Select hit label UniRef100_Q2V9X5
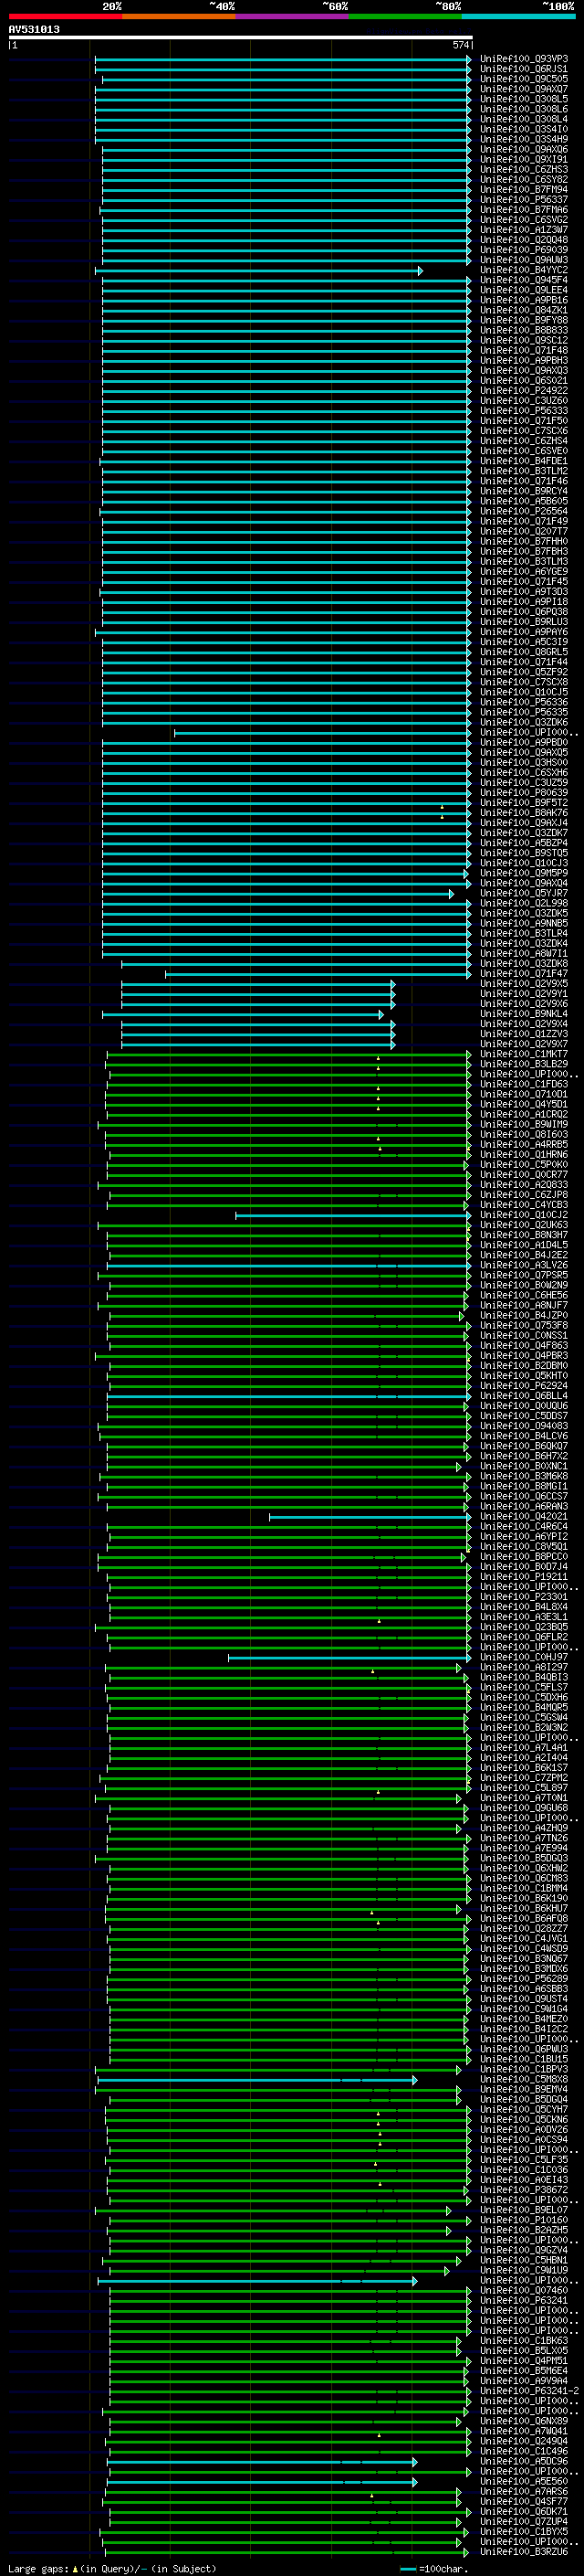 [524, 984]
